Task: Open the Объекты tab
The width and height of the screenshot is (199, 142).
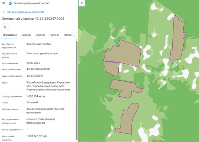Action: click(40, 35)
